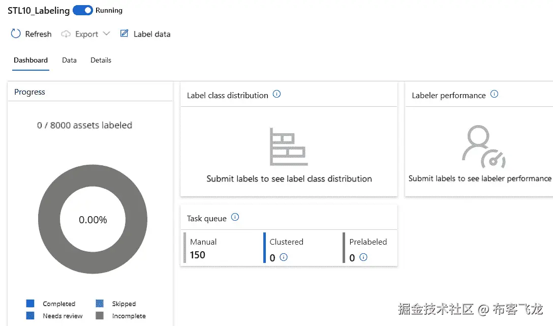The image size is (553, 326).
Task: Click the Refresh button label
Action: [x=38, y=34]
